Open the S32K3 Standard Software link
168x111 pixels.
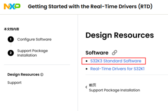coord(116,61)
